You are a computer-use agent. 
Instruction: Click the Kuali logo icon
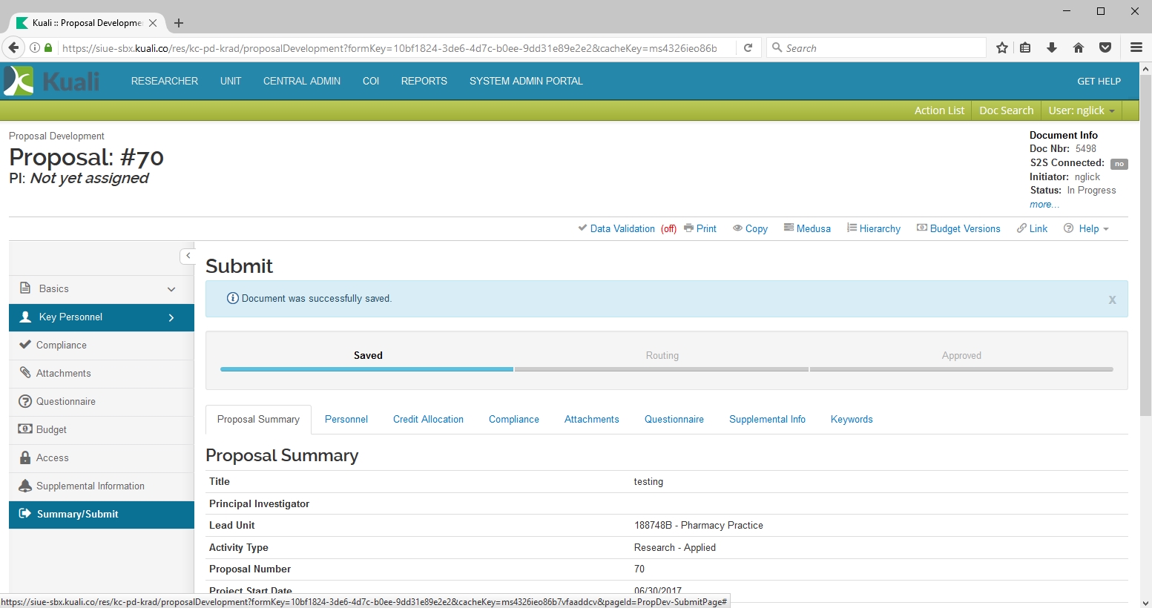click(19, 81)
